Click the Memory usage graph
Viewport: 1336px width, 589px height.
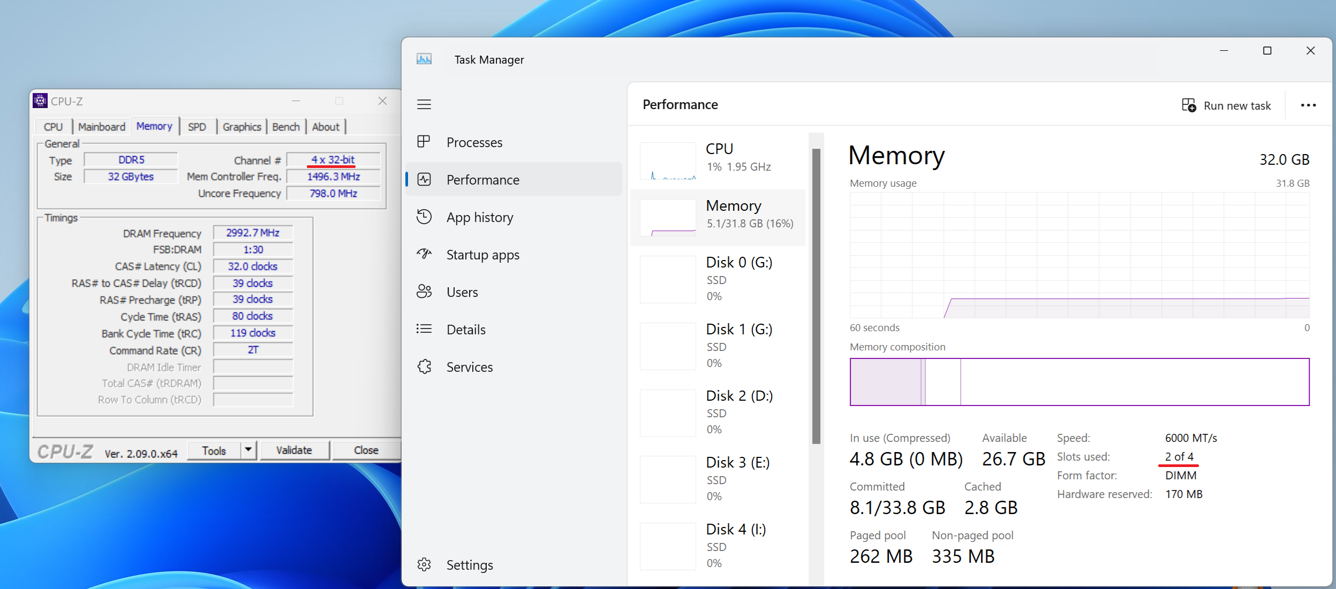point(1080,255)
